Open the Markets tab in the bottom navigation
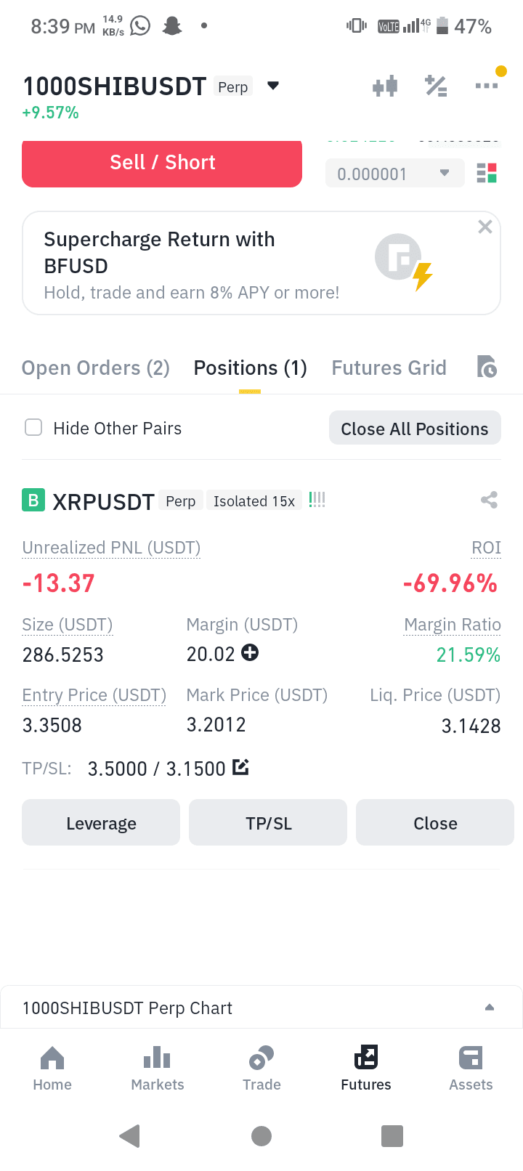The height and width of the screenshot is (1171, 523). tap(157, 1069)
